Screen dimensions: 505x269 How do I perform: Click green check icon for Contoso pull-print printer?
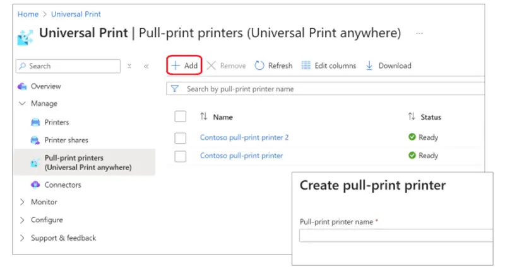[x=412, y=155]
